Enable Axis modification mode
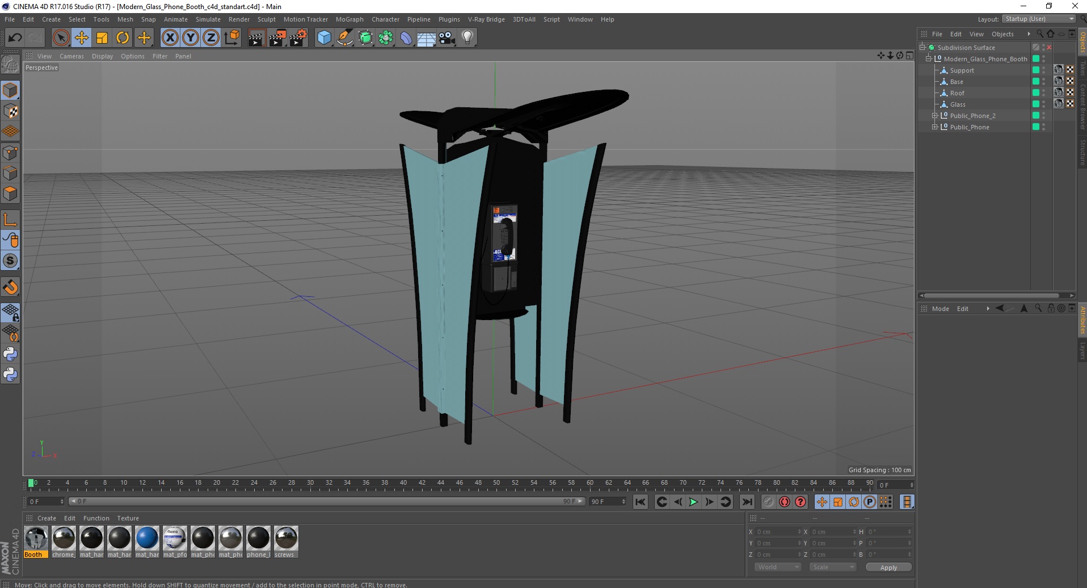The image size is (1087, 588). click(x=10, y=220)
